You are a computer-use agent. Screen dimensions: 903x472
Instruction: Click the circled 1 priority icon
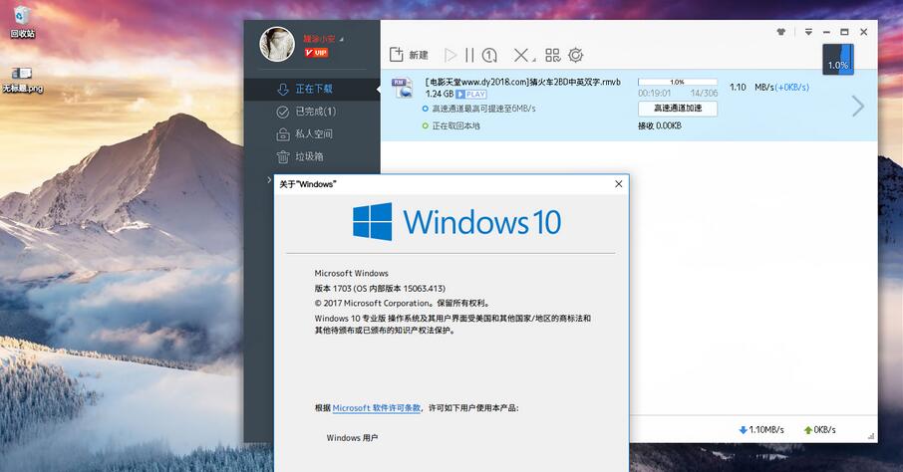point(489,55)
